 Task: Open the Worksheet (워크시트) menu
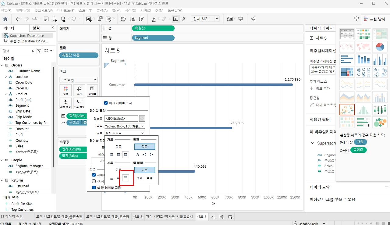coord(44,10)
